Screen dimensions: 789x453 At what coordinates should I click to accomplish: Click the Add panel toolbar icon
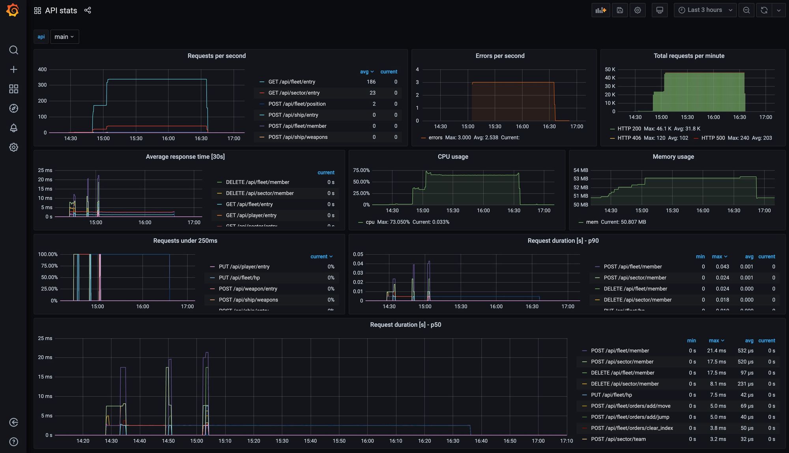coord(600,10)
